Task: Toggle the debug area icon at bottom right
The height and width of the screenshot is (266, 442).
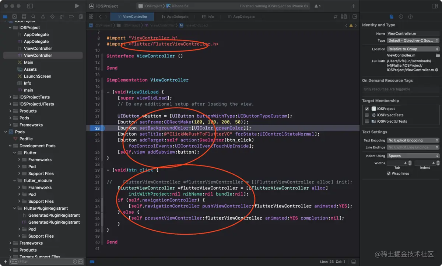Action: point(354,262)
